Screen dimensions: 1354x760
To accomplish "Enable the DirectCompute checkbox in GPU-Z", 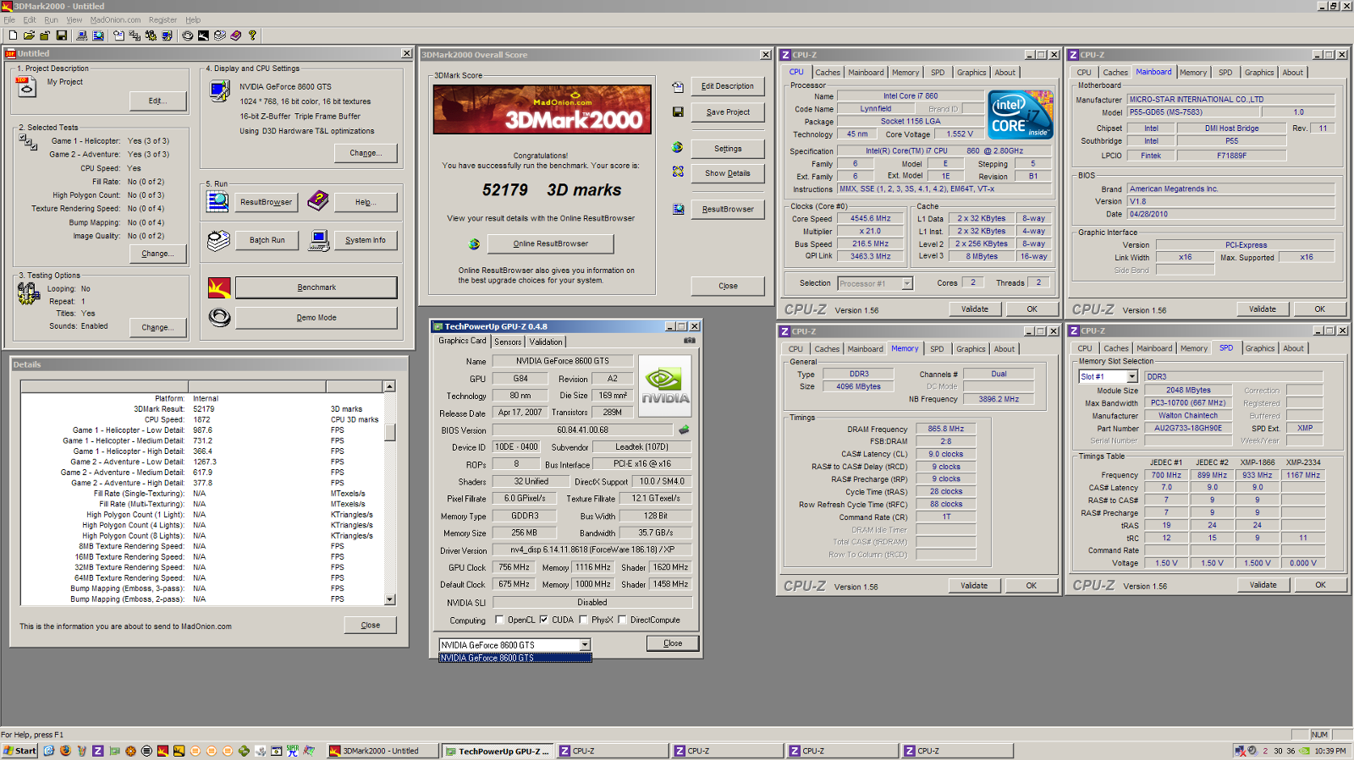I will [622, 620].
